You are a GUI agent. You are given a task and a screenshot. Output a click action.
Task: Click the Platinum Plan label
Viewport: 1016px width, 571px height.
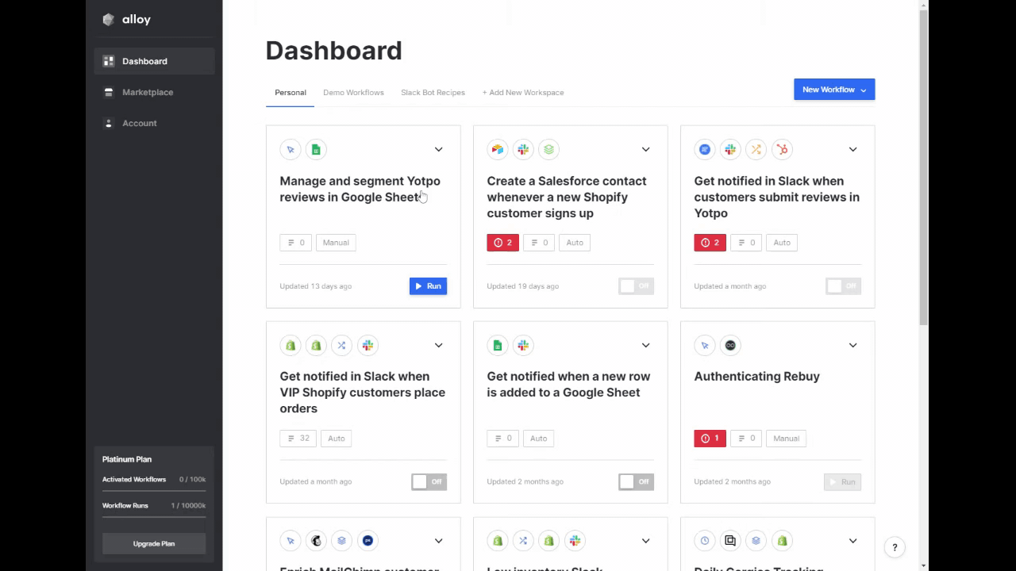tap(127, 459)
